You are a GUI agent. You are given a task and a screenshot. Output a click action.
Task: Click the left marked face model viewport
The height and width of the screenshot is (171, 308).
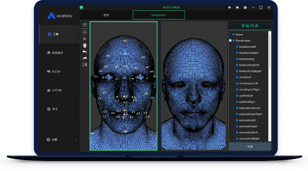coord(124,86)
